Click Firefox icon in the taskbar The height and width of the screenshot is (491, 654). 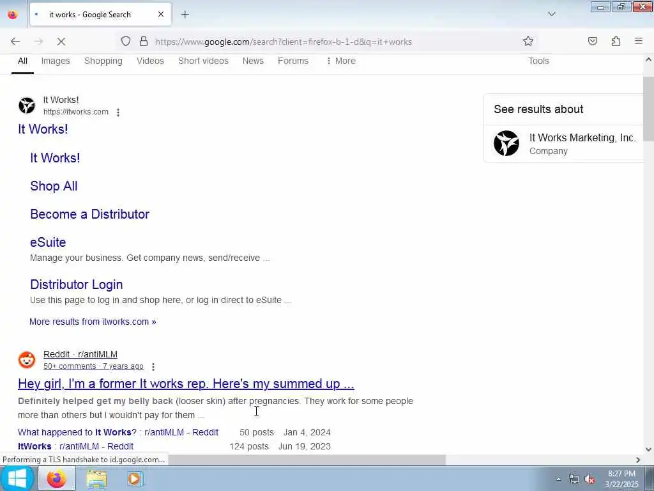click(57, 479)
